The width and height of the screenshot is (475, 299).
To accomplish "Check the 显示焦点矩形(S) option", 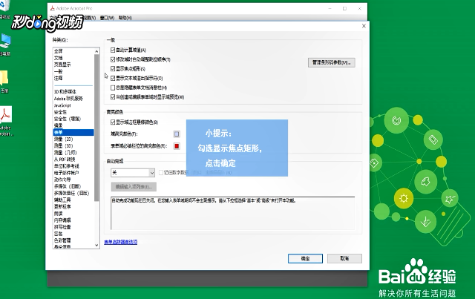I will point(113,69).
